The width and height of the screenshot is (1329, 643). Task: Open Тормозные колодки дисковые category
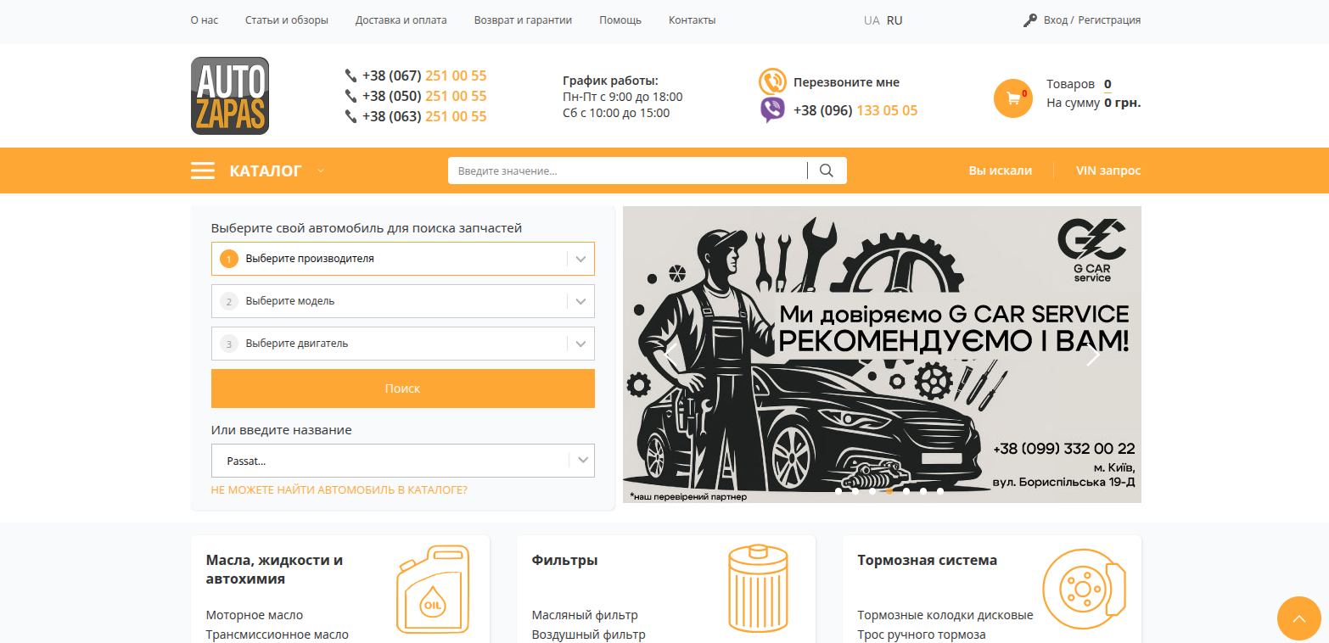[945, 615]
